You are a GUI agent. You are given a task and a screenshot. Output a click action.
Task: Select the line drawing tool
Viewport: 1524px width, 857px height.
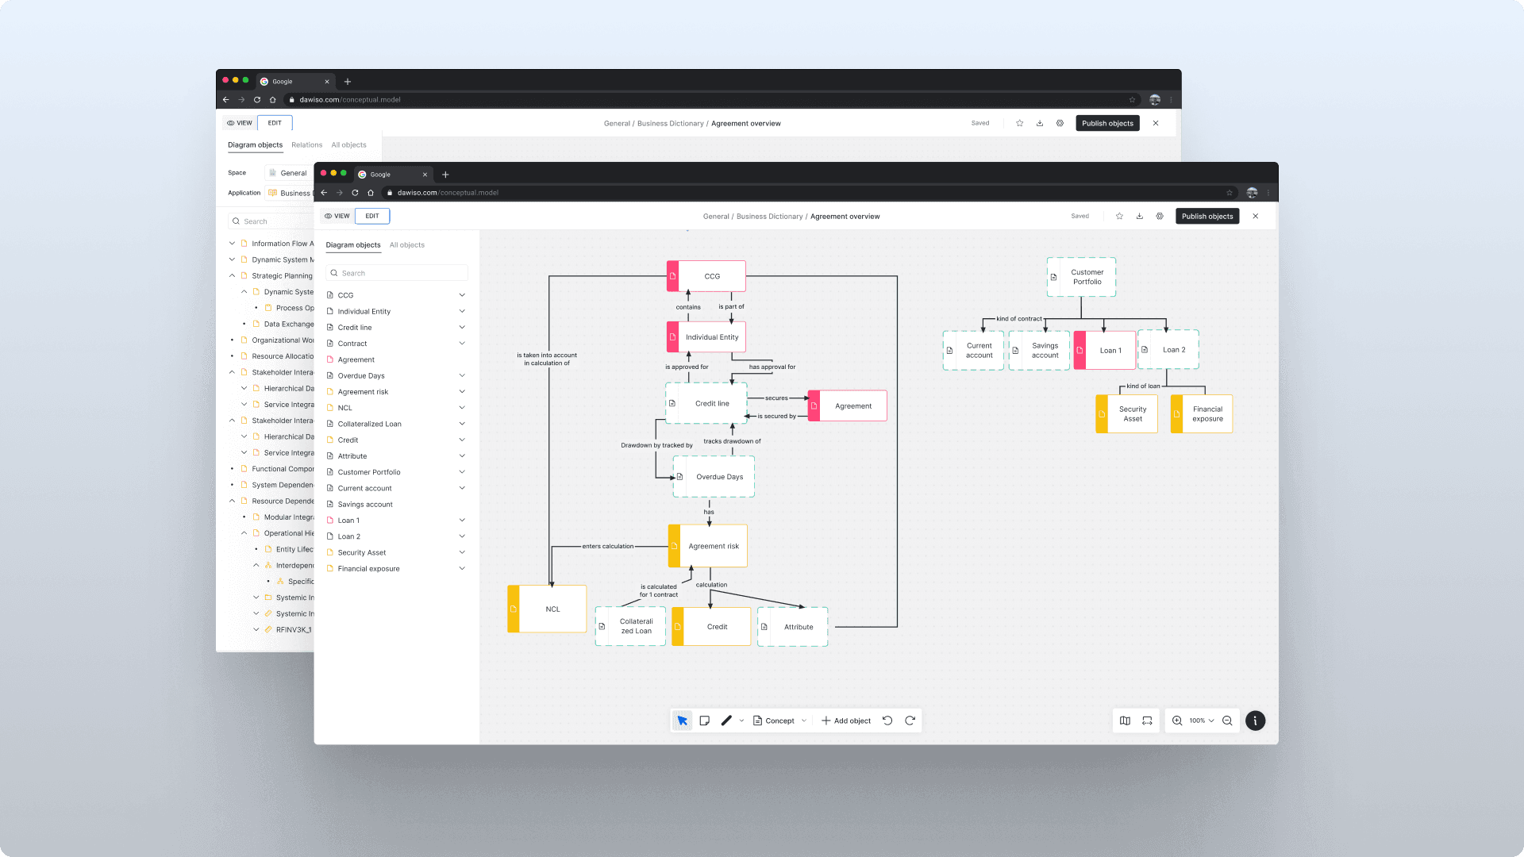tap(726, 721)
